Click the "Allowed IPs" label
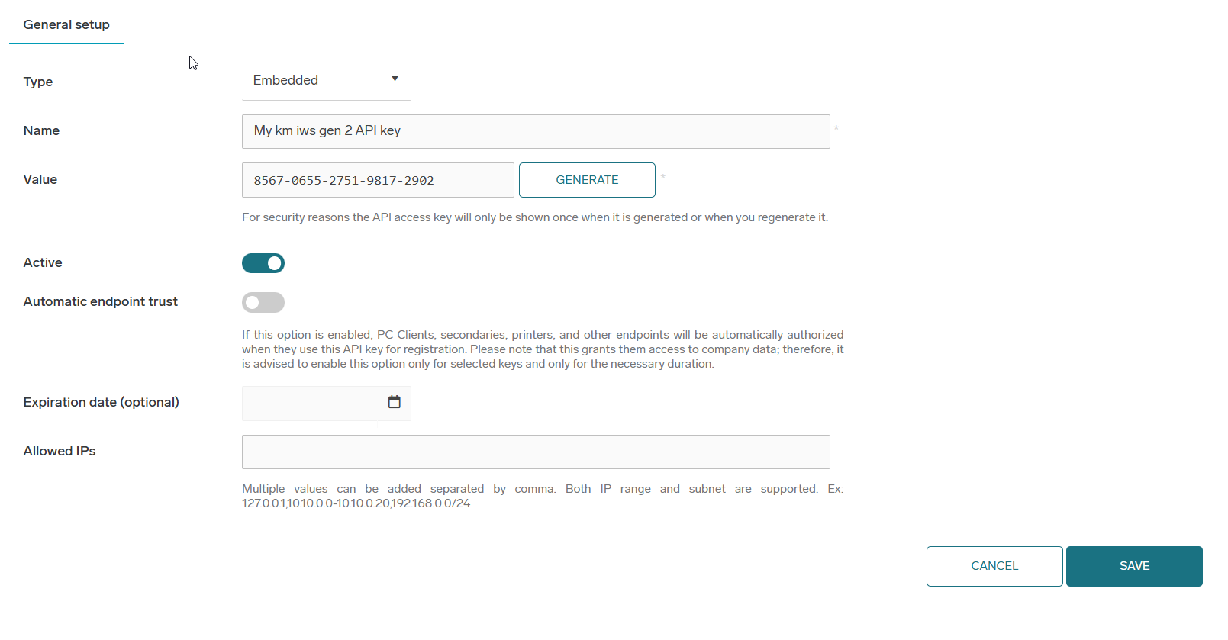This screenshot has width=1228, height=640. coord(60,451)
